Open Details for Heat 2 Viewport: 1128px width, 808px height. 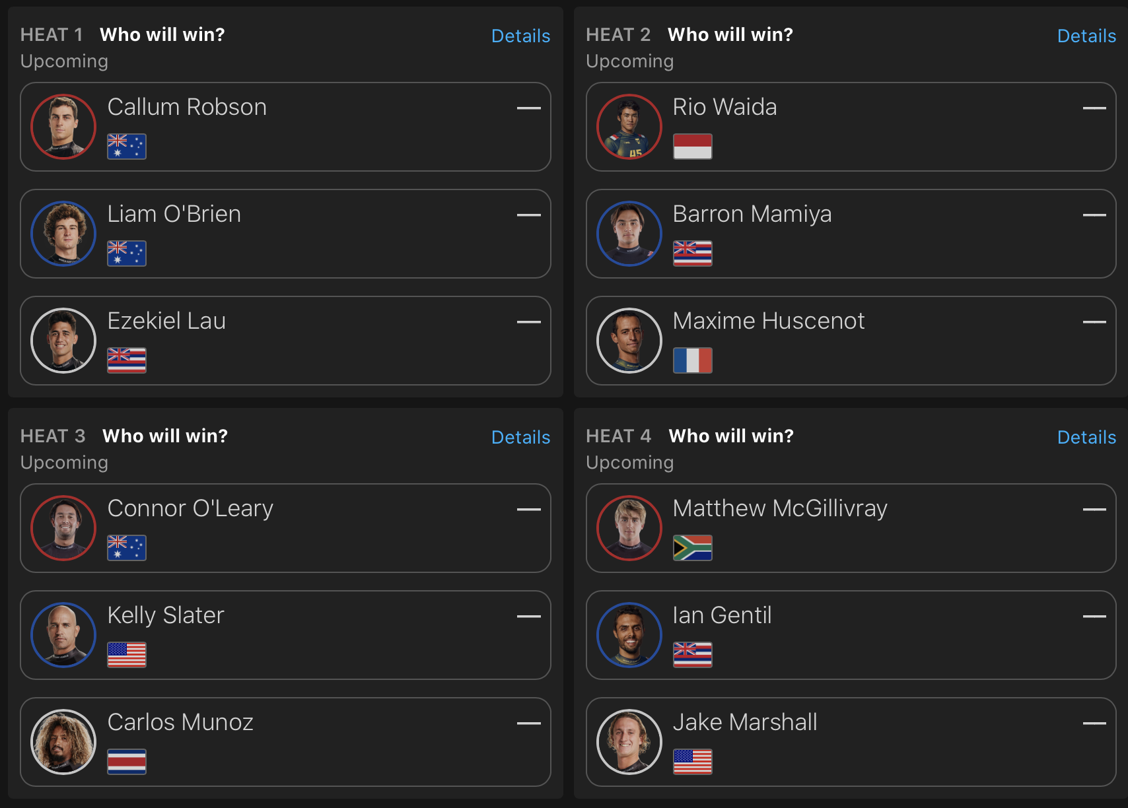[1086, 36]
